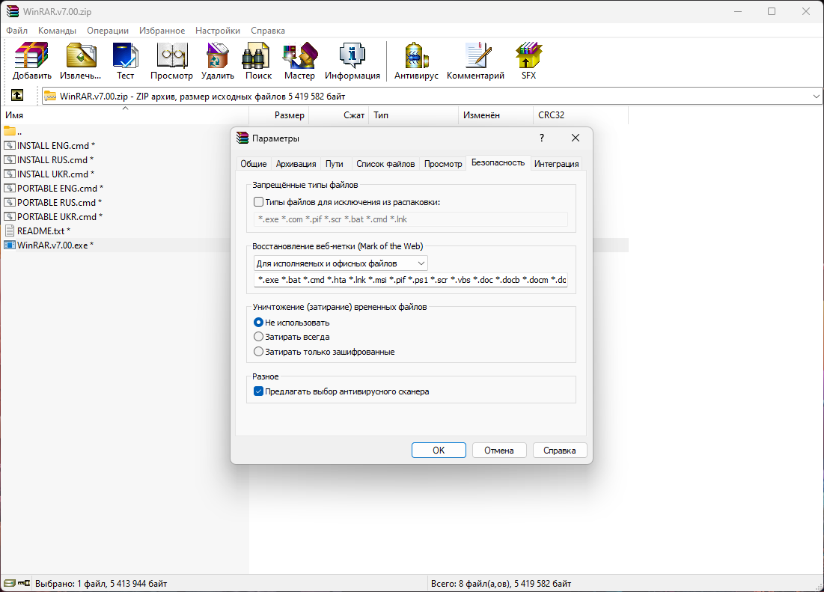Select WinRAR.v7.00.exe file icon

coord(10,245)
